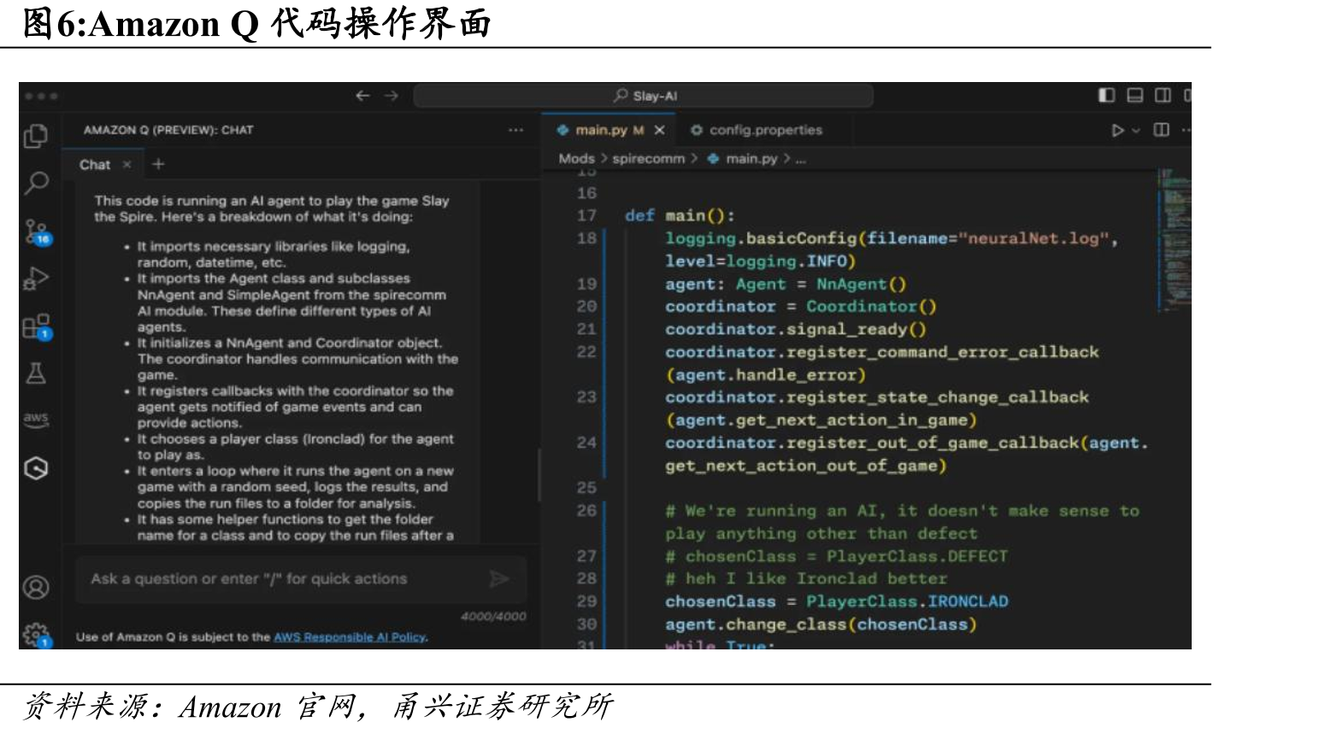Toggle the primary side bar layout icon

(x=1106, y=95)
